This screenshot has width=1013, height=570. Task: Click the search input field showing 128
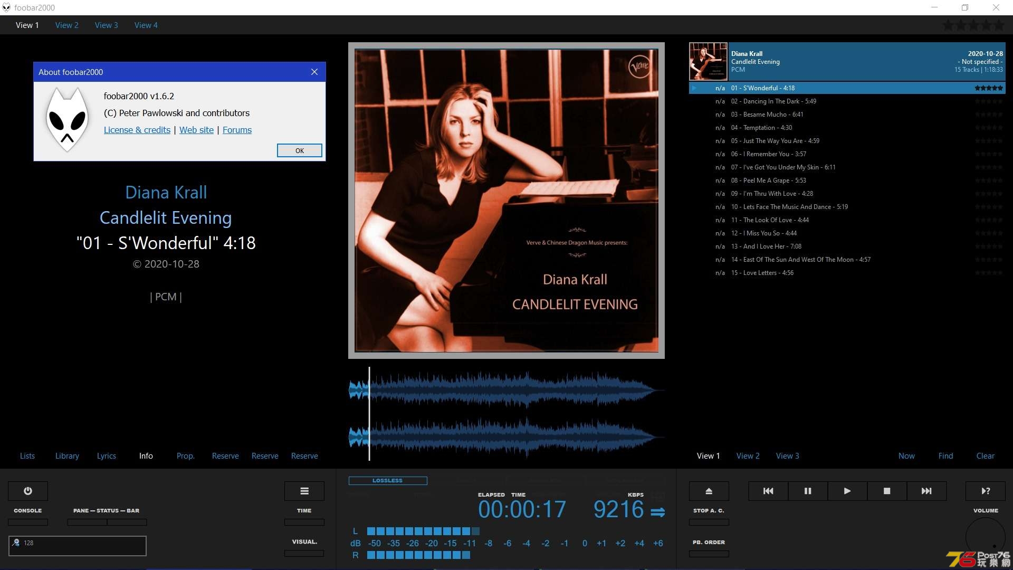78,546
